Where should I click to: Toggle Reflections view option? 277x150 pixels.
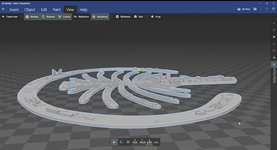[x=81, y=17]
